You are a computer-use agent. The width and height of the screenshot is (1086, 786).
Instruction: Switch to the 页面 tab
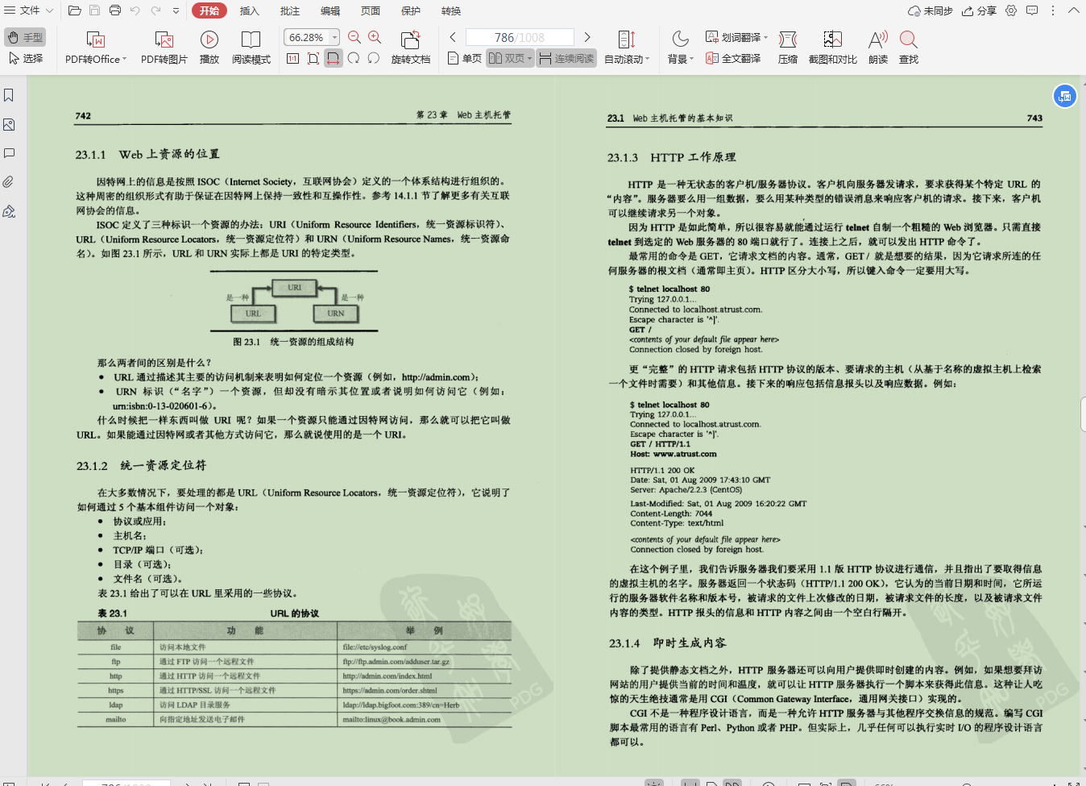pos(371,10)
